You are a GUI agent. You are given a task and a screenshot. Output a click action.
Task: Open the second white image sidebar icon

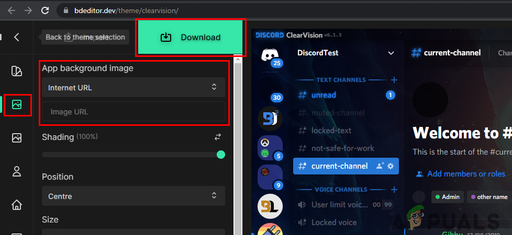point(17,138)
